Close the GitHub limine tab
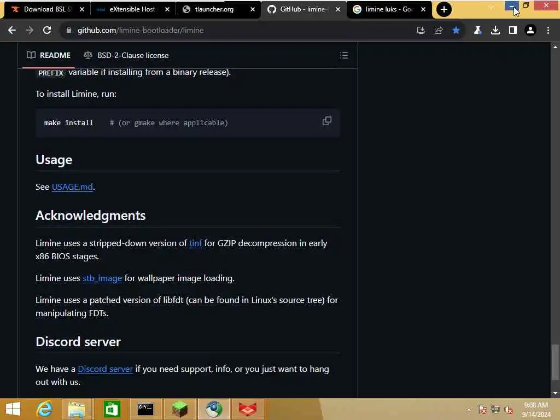The width and height of the screenshot is (560, 420). coord(338,9)
